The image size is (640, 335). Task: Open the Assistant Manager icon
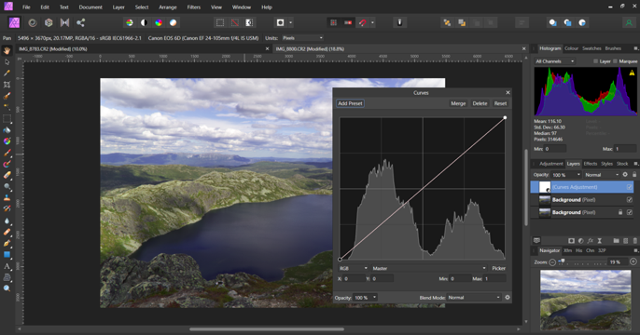tap(399, 22)
